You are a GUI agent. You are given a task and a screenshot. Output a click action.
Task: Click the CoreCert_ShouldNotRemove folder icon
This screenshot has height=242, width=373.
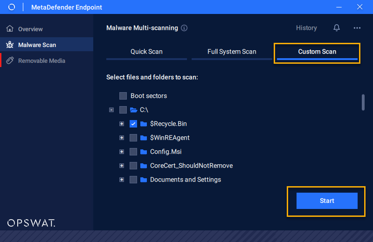[144, 166]
